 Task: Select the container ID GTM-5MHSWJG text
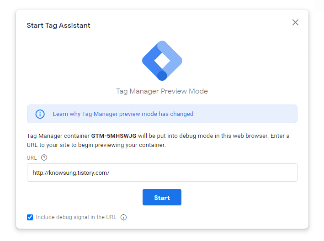tap(114, 136)
